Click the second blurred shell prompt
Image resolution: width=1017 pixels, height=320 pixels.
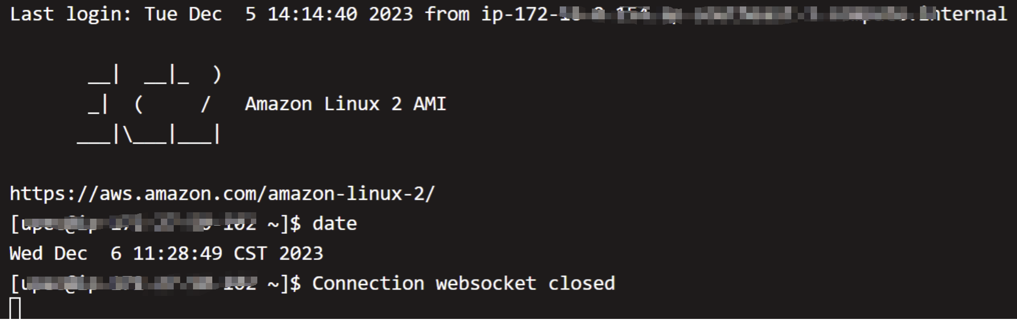click(x=155, y=283)
